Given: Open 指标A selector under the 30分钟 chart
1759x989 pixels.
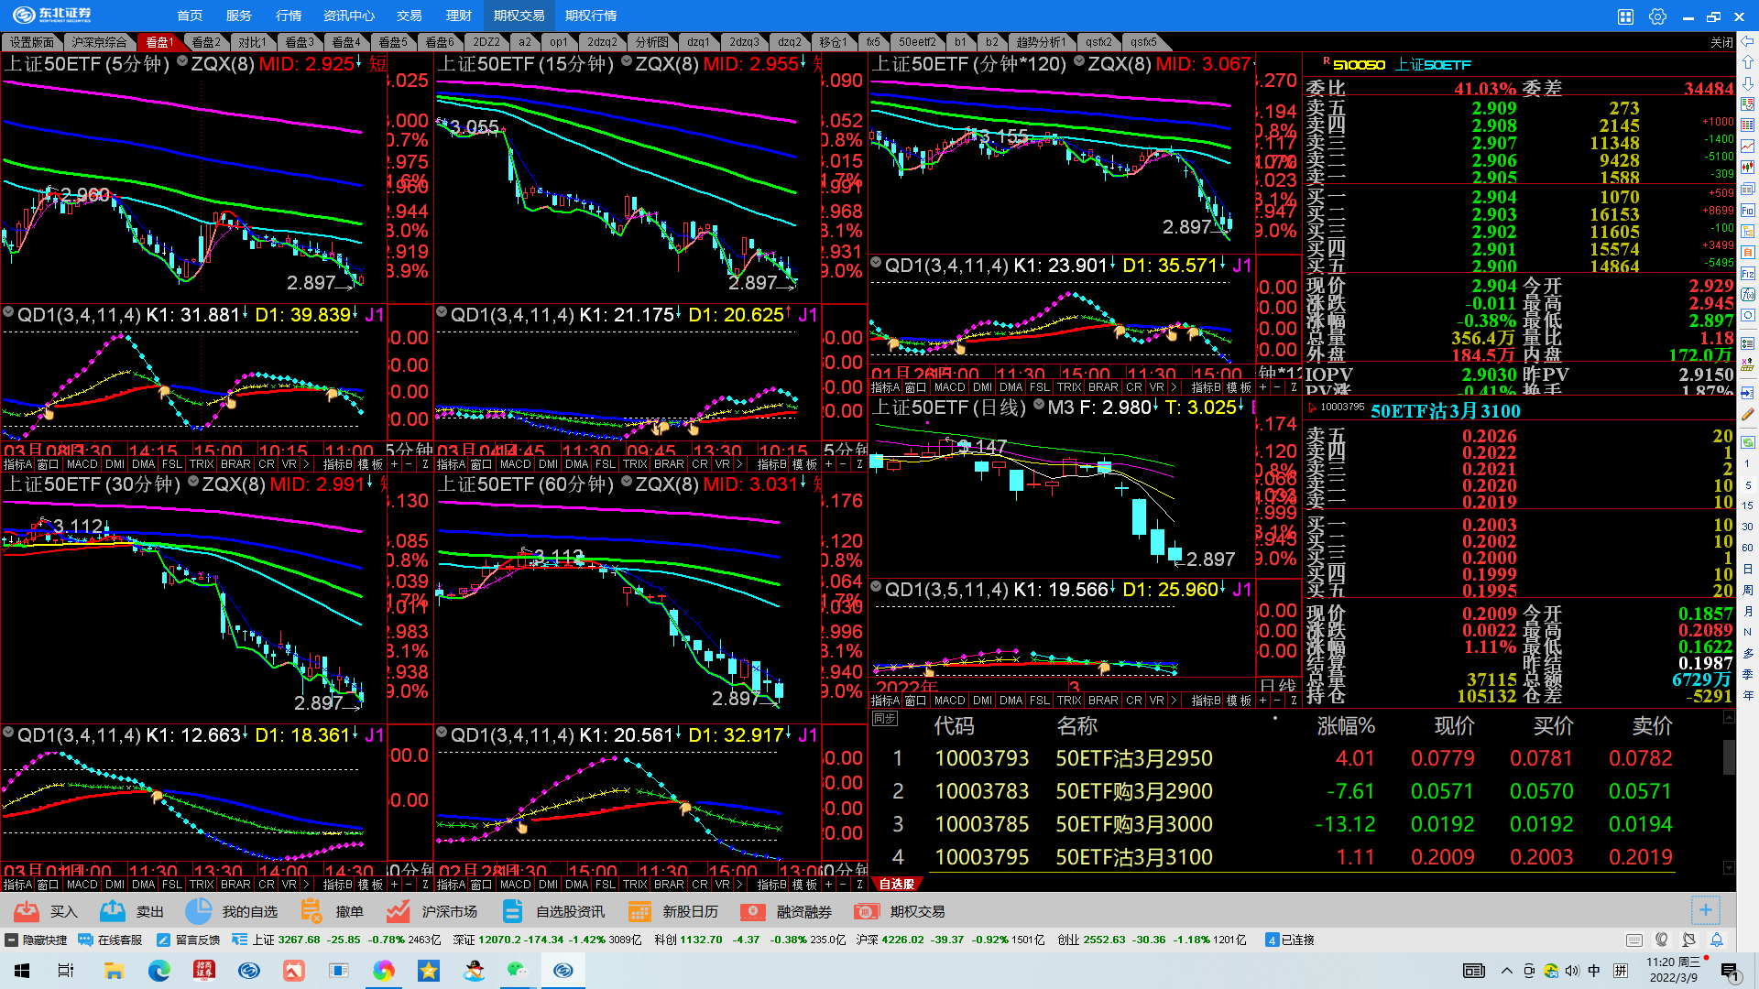Looking at the screenshot, I should [17, 885].
